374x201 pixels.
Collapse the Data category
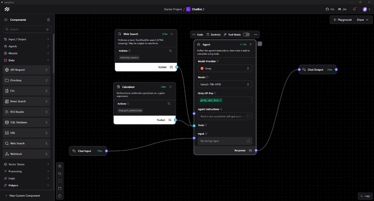click(x=27, y=60)
